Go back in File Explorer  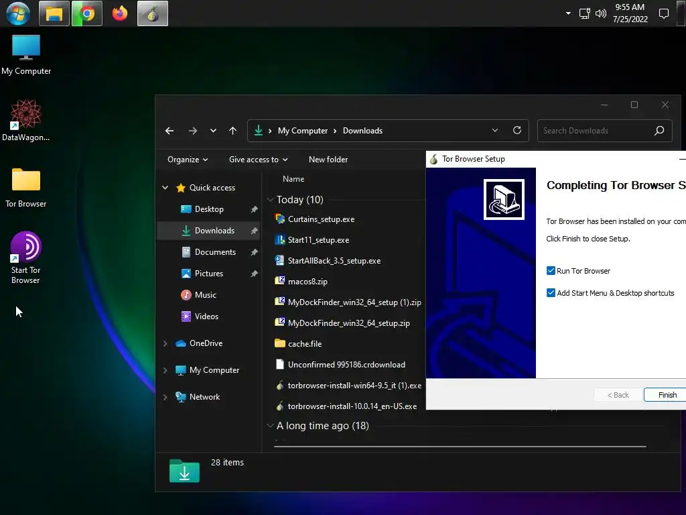[169, 131]
